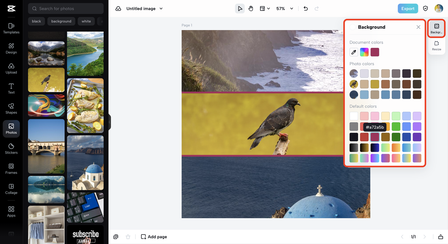Select the purple default color swatch in third row
448x244 pixels.
click(x=417, y=137)
